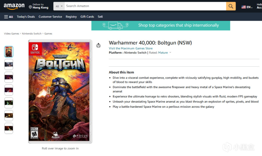Select the sixth screenshot thumbnail

[x=9, y=115]
